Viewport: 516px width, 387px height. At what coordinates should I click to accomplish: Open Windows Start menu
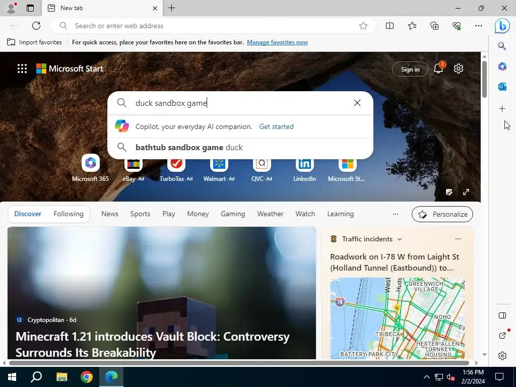12,377
